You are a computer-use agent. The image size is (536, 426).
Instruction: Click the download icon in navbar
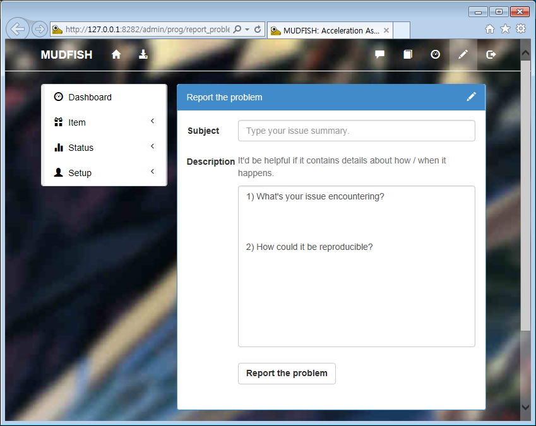tap(143, 55)
